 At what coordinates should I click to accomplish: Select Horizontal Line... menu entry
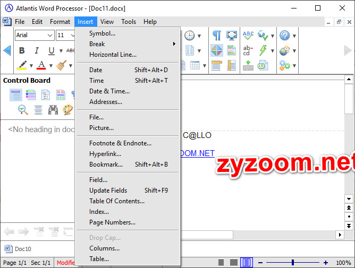click(128, 55)
